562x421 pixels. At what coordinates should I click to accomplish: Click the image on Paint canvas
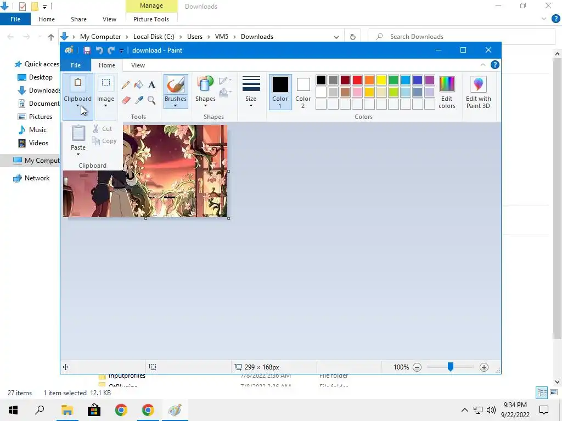[145, 171]
